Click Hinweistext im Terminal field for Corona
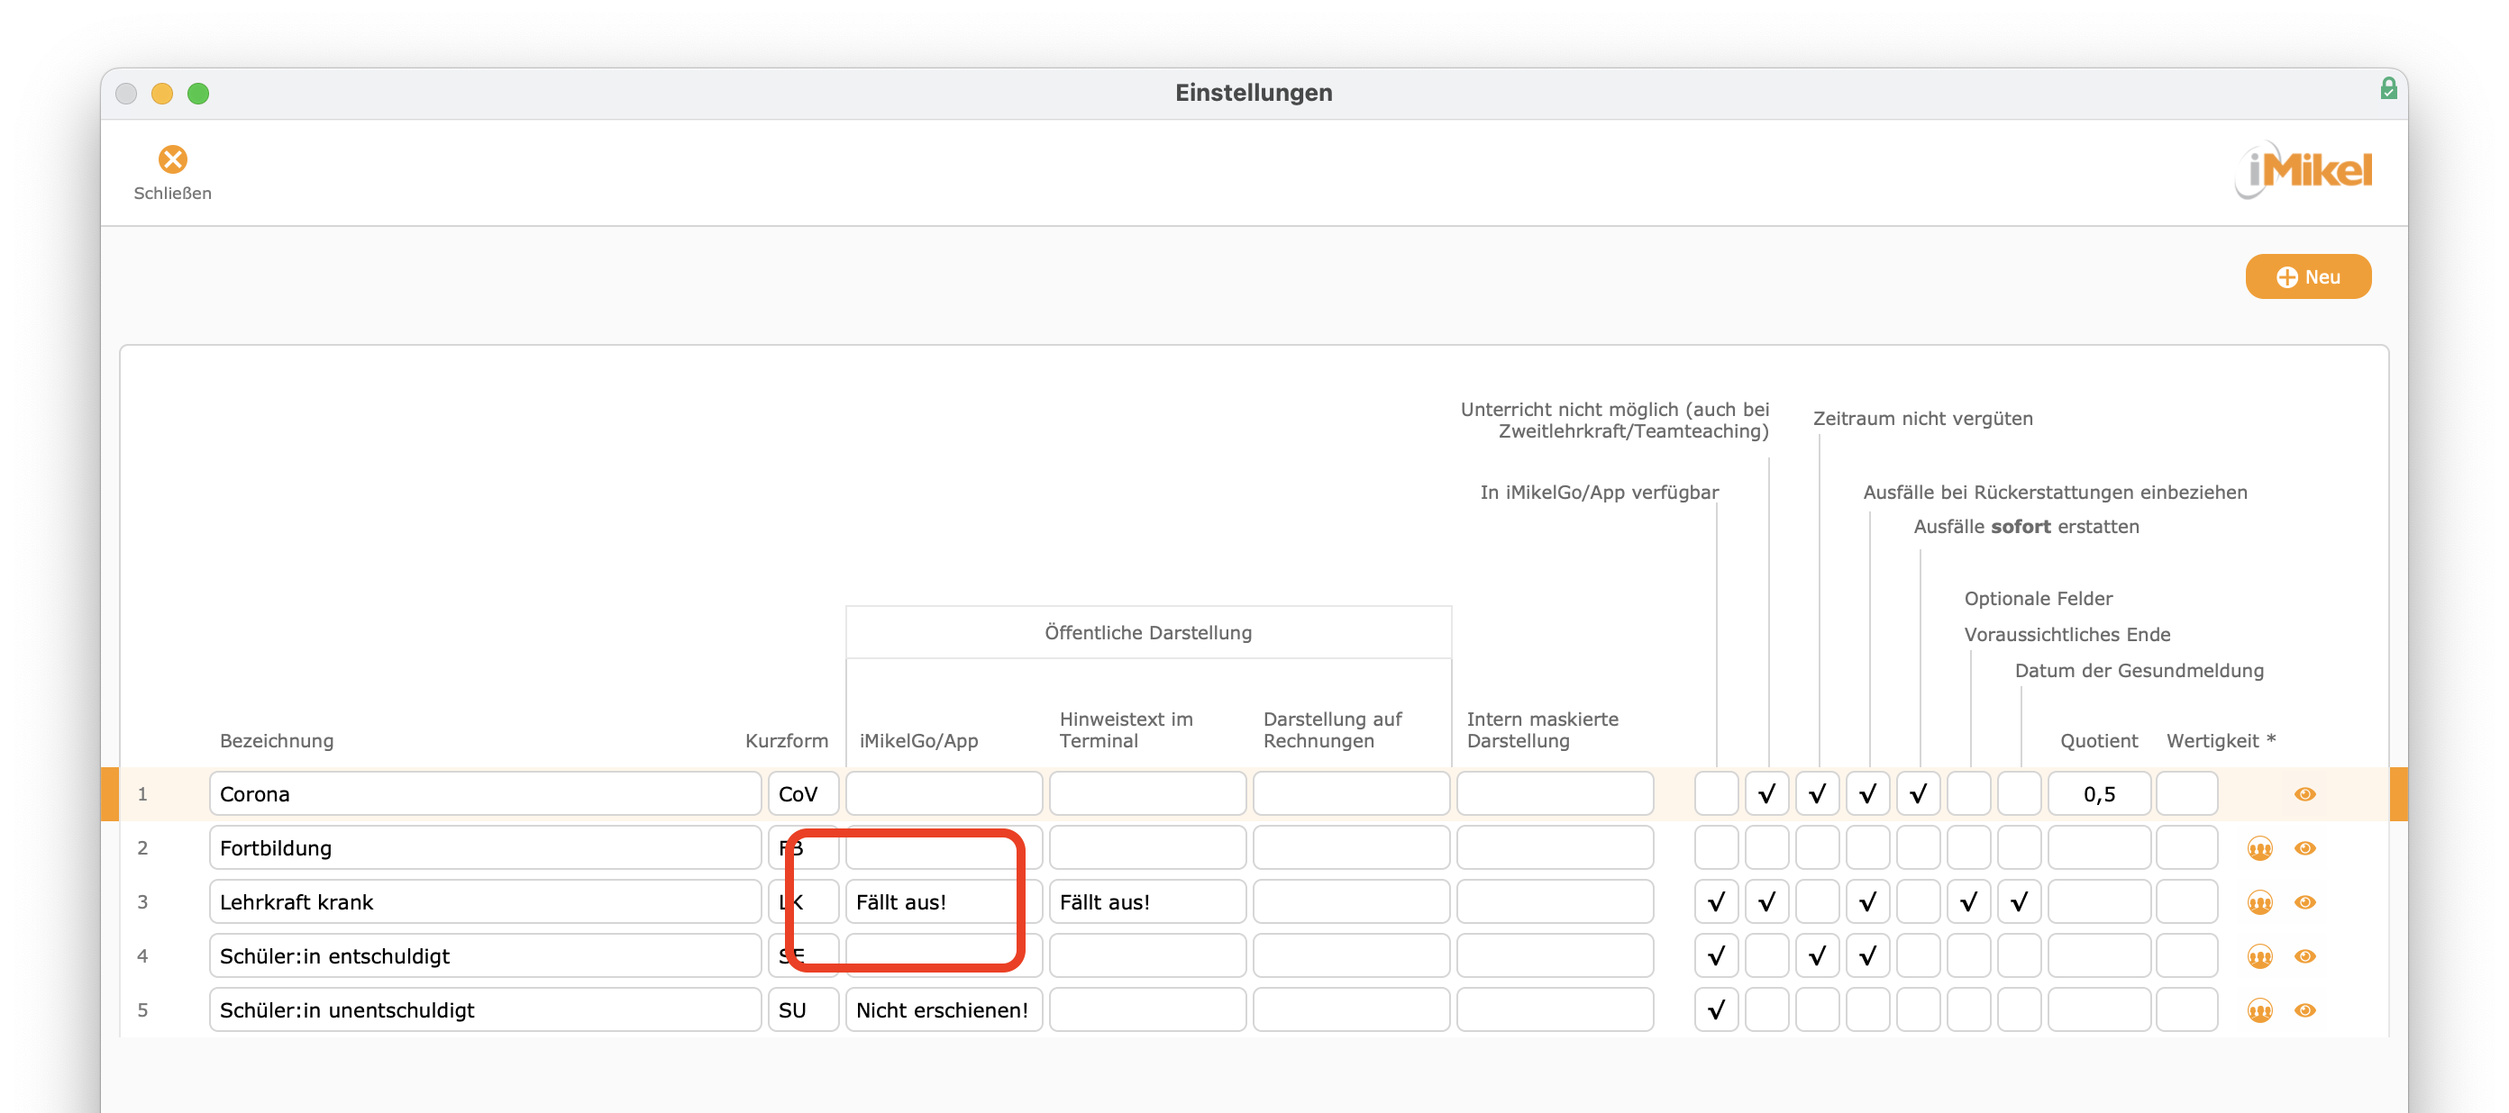The image size is (2509, 1113). pyautogui.click(x=1147, y=794)
